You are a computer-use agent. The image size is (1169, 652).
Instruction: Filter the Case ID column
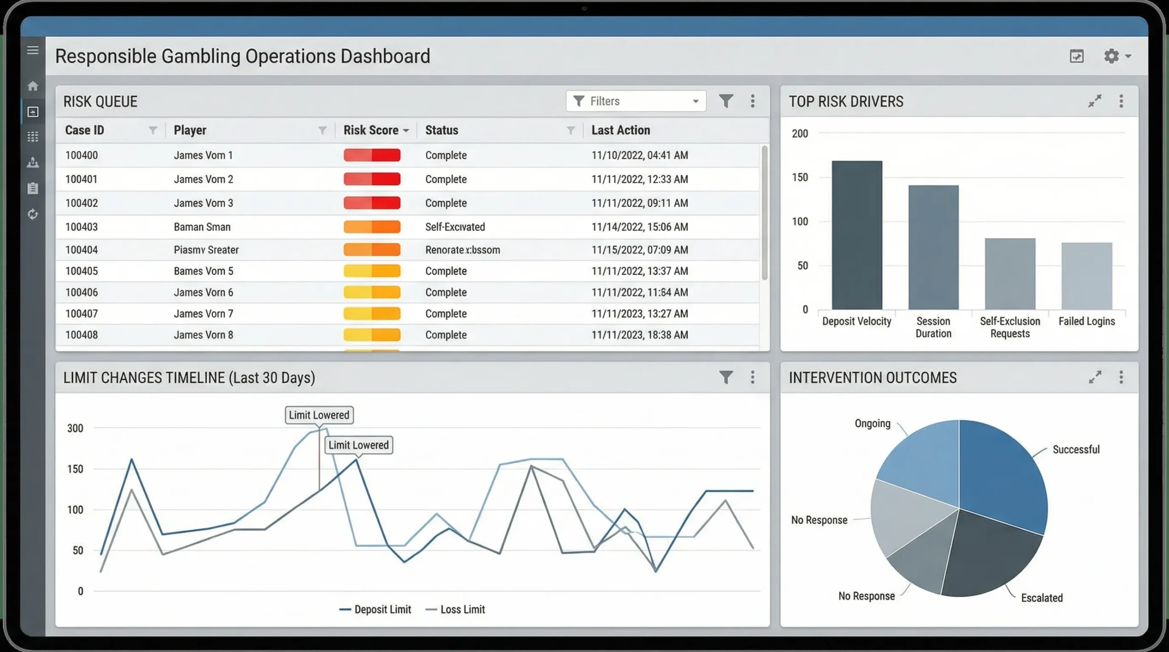[x=153, y=130]
